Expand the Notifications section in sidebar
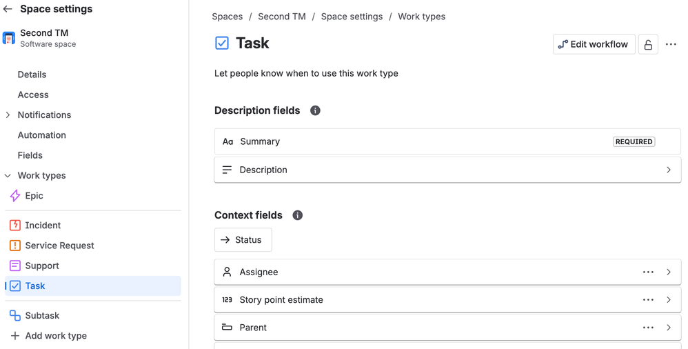688x349 pixels. (8, 115)
